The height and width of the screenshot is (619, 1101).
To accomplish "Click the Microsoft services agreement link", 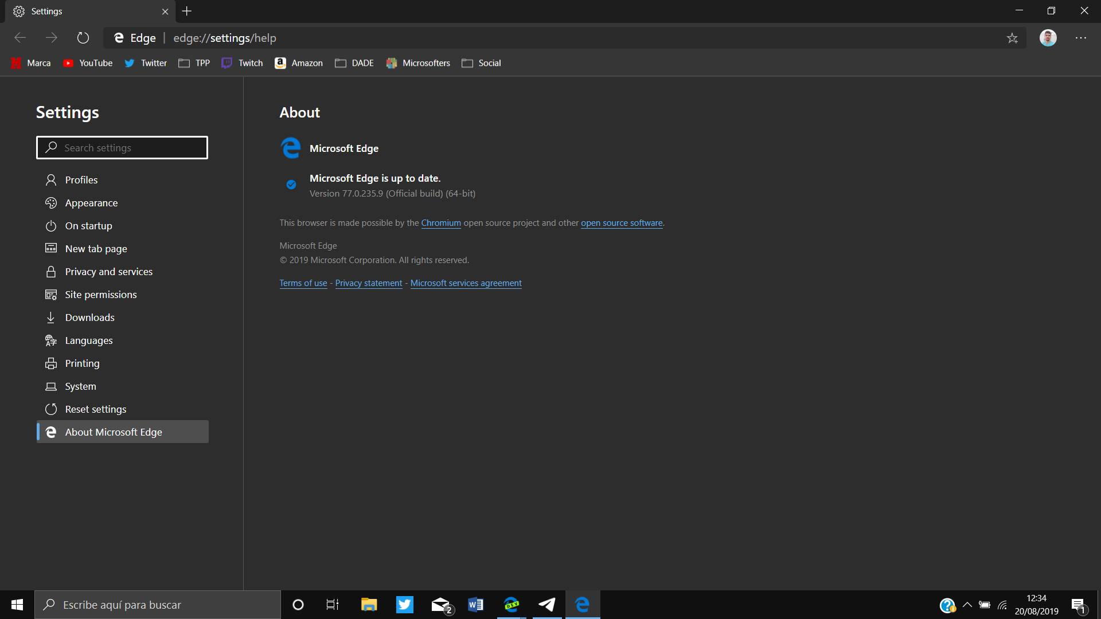I will pos(466,283).
